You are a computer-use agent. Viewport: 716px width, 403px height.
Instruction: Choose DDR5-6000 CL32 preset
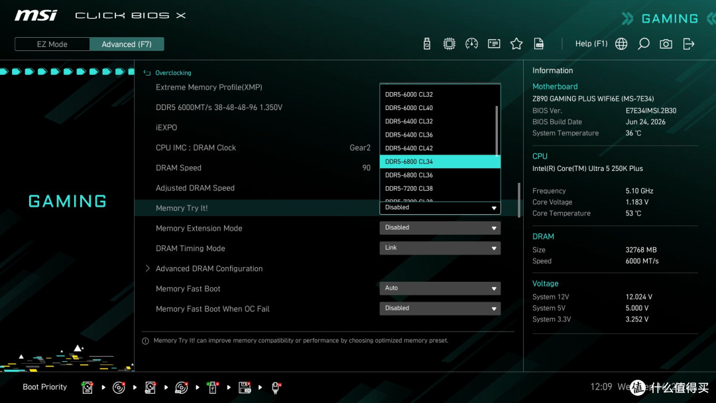440,95
